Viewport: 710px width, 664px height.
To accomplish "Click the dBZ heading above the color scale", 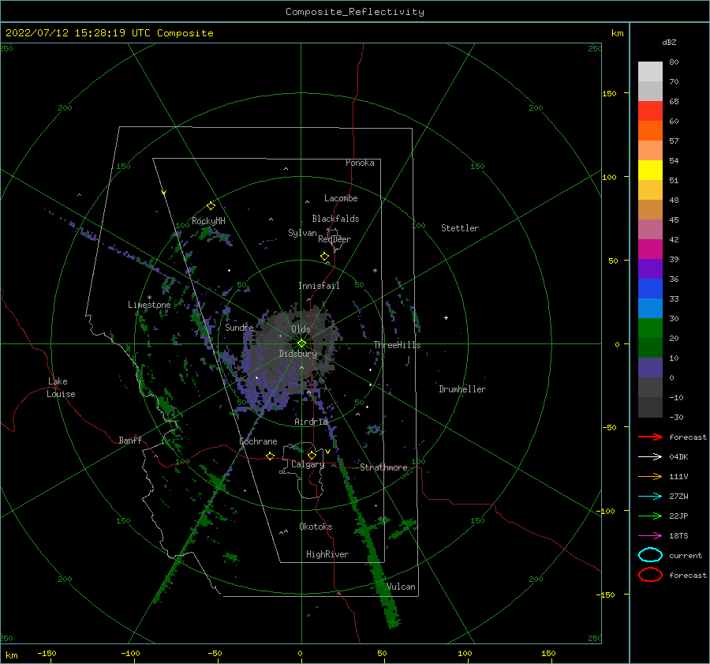I will click(x=669, y=42).
